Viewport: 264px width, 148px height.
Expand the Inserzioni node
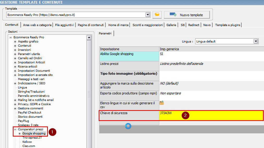15,50
